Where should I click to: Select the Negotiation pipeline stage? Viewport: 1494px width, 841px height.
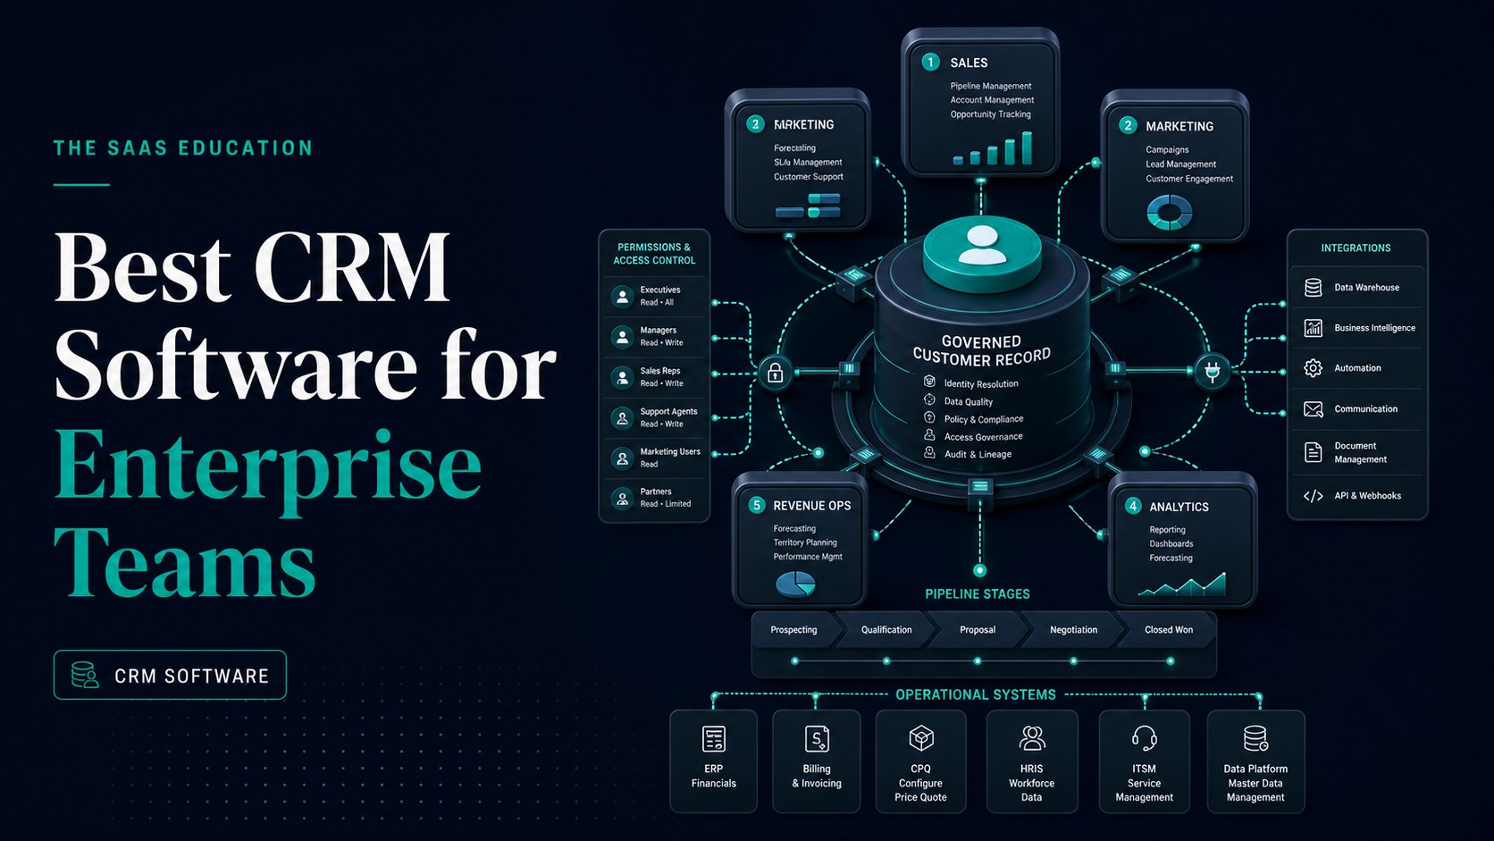point(1073,630)
